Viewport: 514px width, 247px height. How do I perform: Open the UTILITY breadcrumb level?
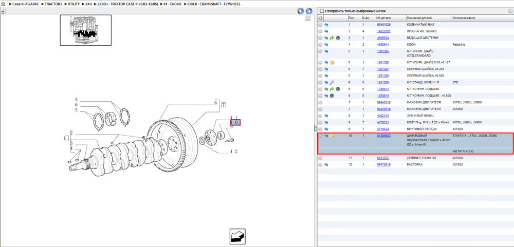[74, 4]
